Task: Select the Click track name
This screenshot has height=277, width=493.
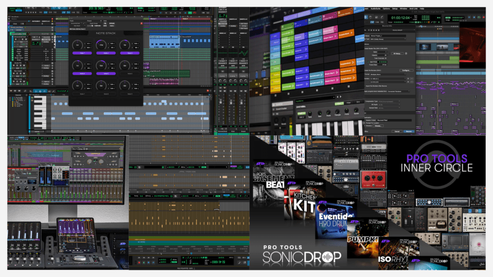Action: tap(15, 24)
